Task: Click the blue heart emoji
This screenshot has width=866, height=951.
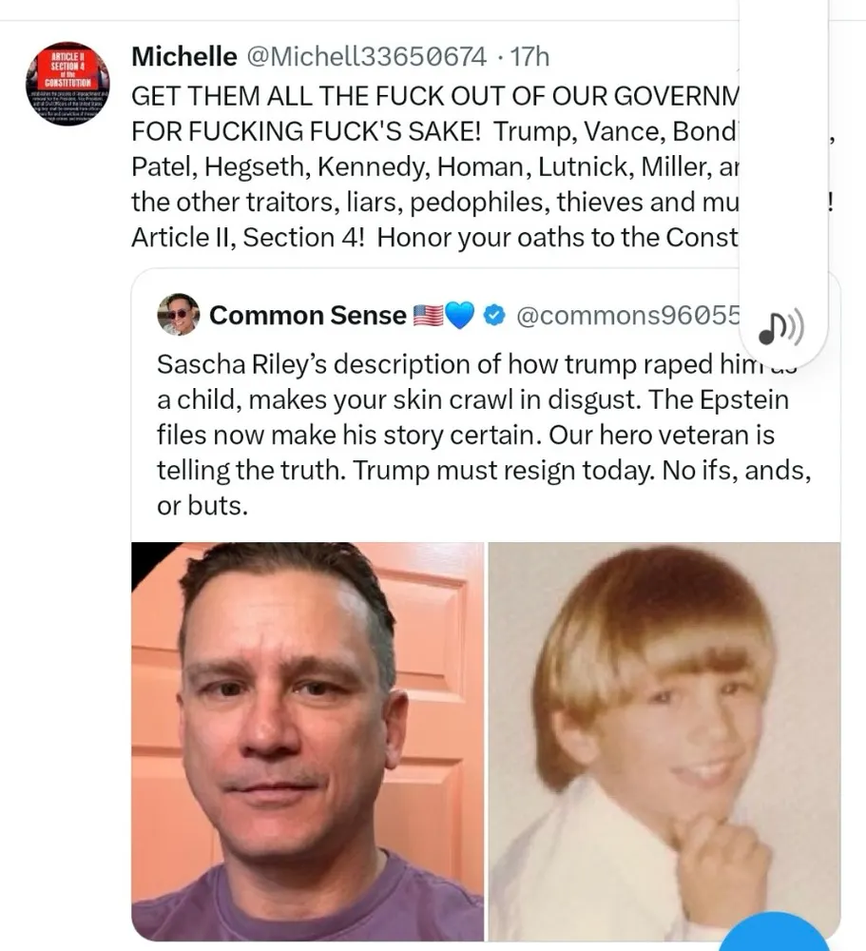Action: pos(459,316)
